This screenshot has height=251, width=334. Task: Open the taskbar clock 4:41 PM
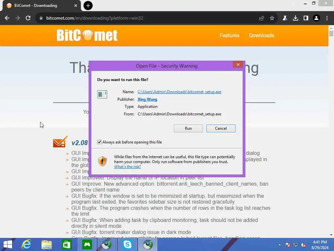(320, 244)
